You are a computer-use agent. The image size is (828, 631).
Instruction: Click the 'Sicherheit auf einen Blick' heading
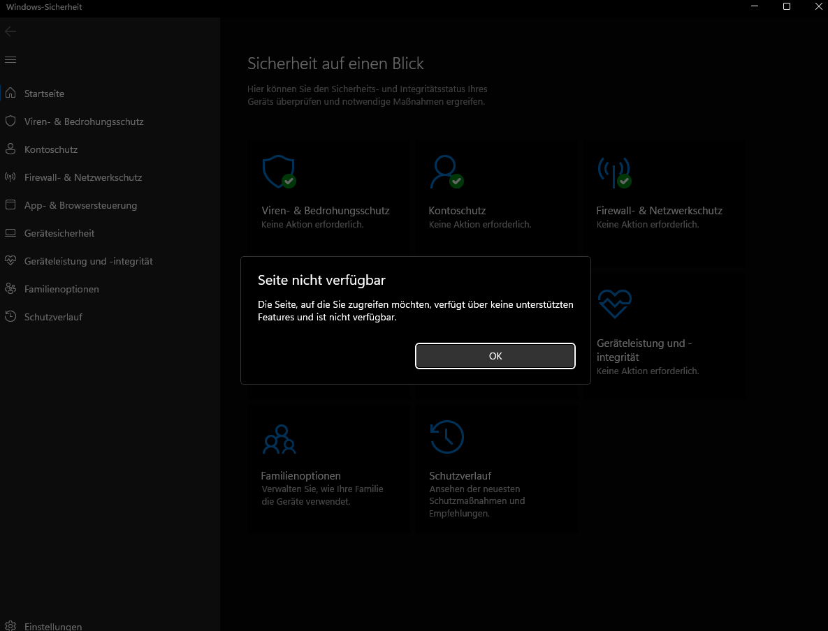click(x=335, y=64)
